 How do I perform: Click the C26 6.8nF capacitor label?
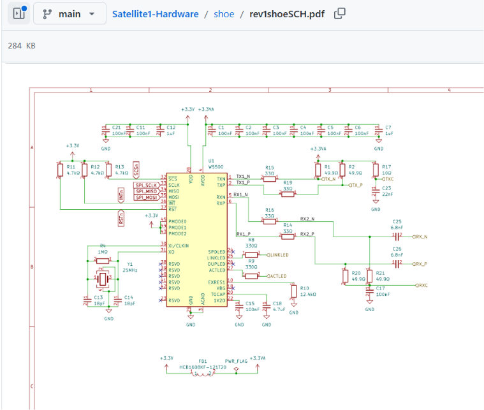(x=397, y=252)
